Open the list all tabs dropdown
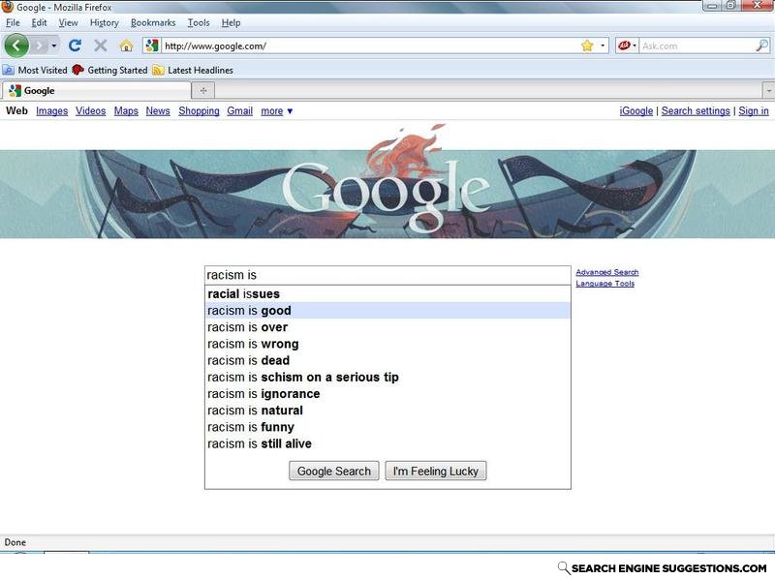The width and height of the screenshot is (775, 579). pyautogui.click(x=768, y=91)
